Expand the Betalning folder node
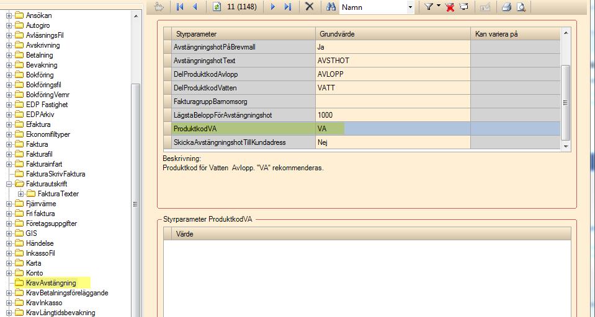 (9, 55)
